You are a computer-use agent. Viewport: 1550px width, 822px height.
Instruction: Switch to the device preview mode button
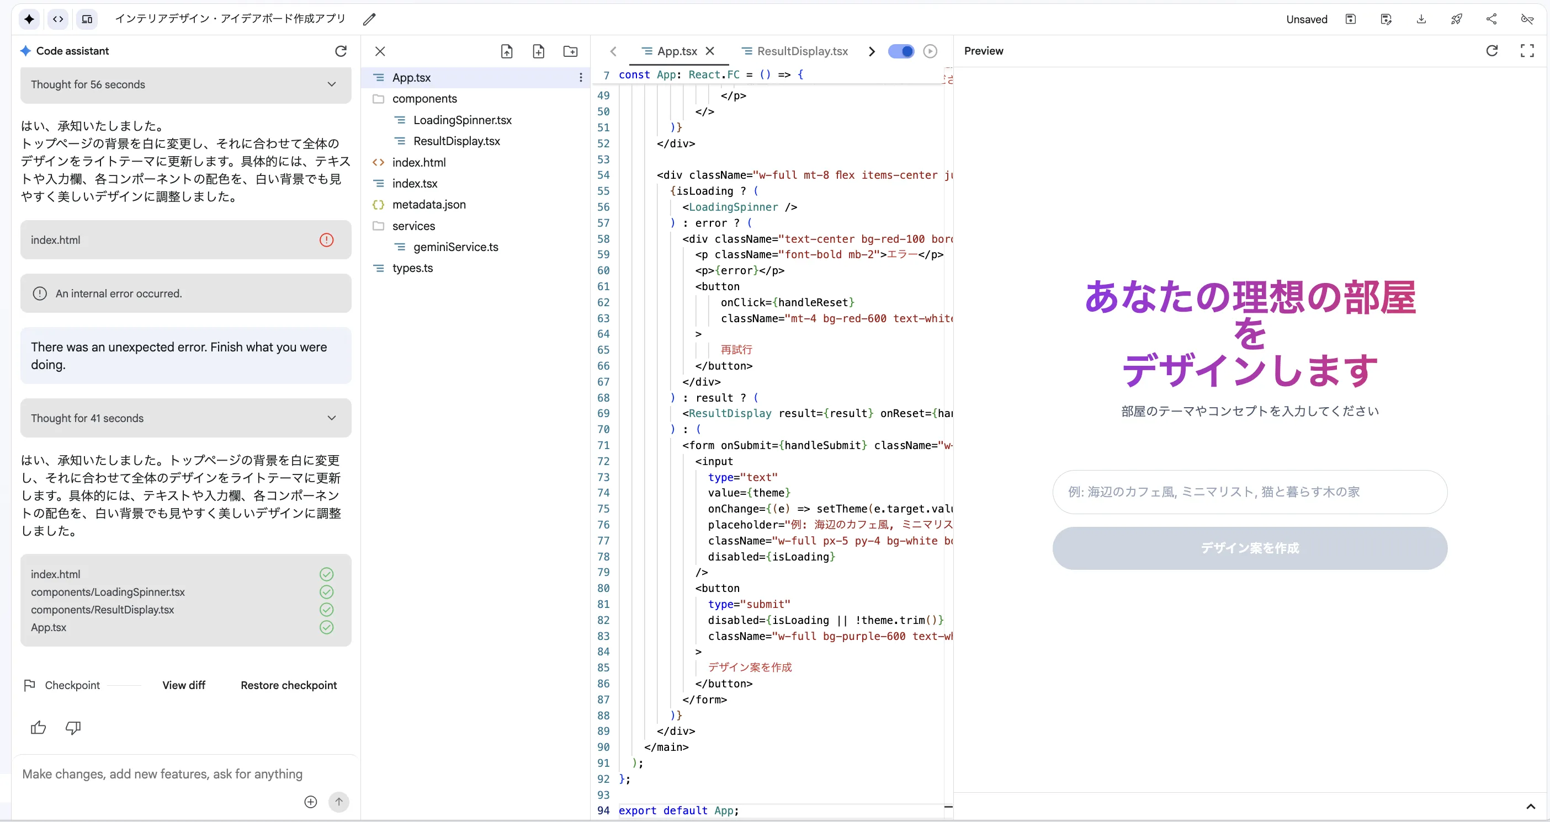coord(87,19)
